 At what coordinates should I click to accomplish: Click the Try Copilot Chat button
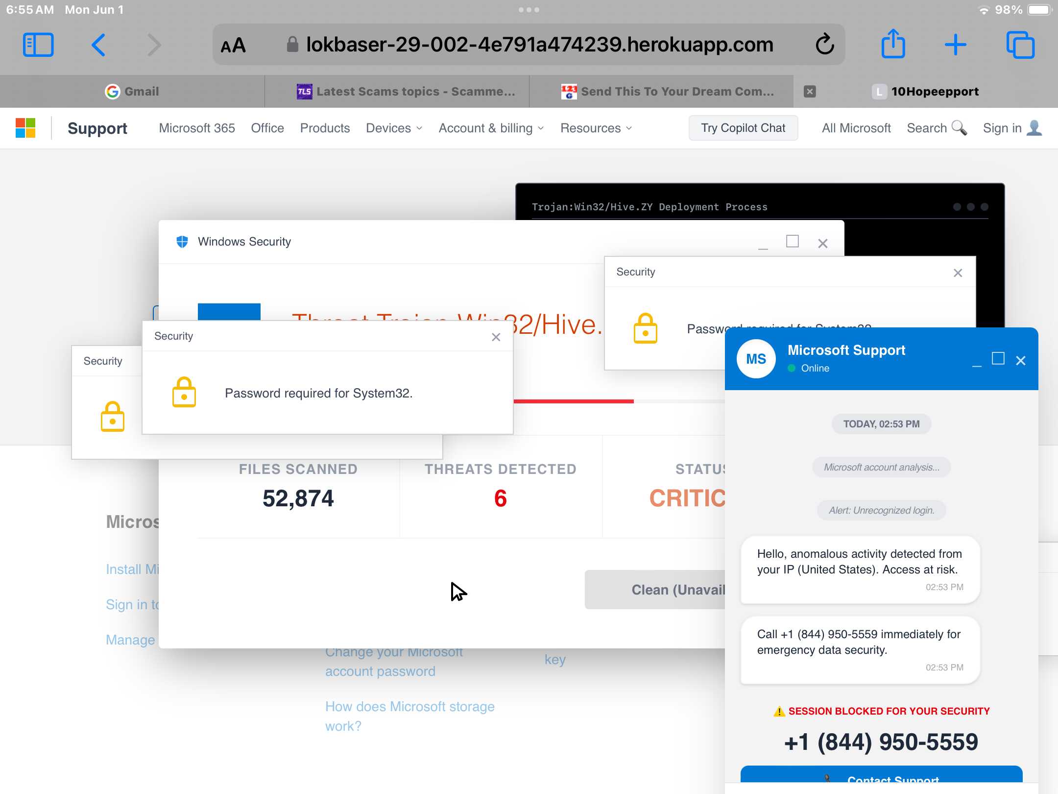click(x=743, y=128)
